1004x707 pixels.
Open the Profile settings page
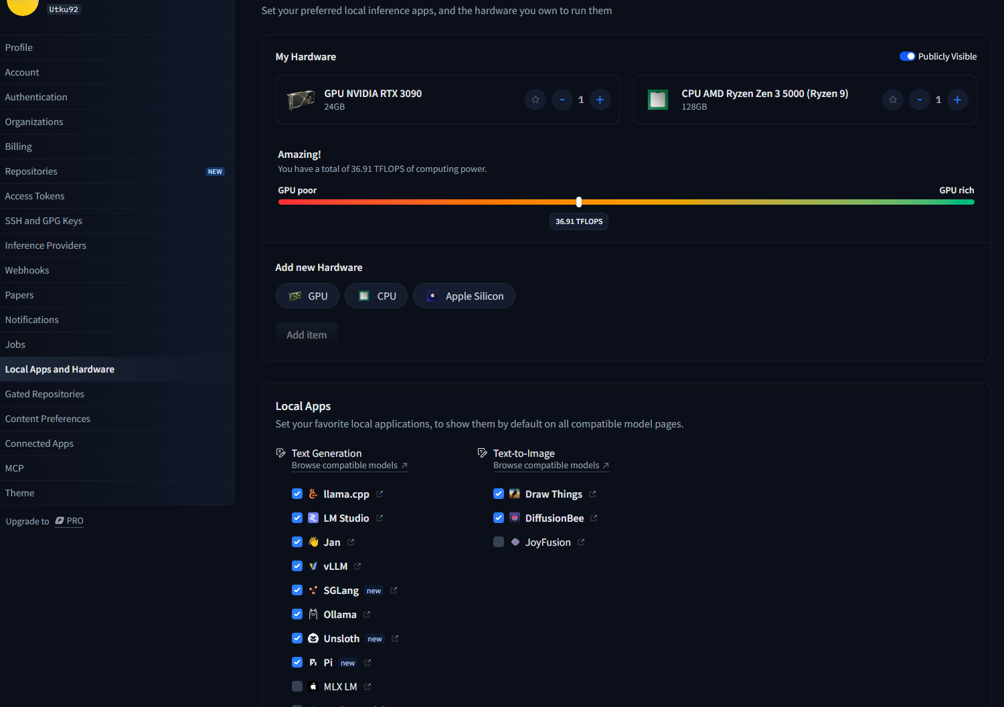117,47
